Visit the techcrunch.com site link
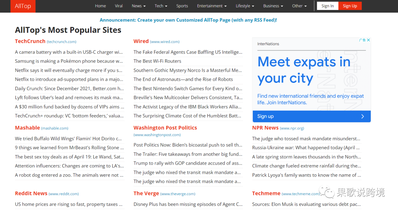The height and width of the screenshot is (210, 398). tap(62, 42)
